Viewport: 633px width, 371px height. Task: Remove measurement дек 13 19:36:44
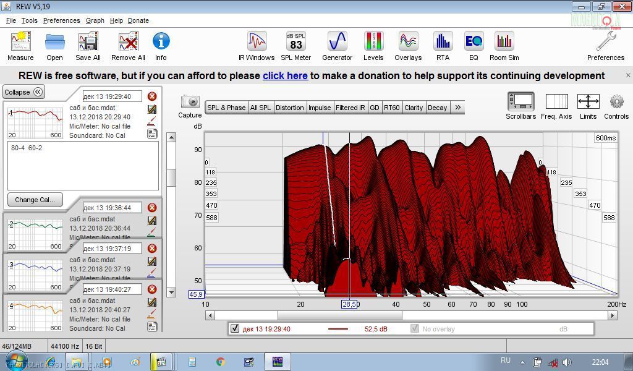152,208
